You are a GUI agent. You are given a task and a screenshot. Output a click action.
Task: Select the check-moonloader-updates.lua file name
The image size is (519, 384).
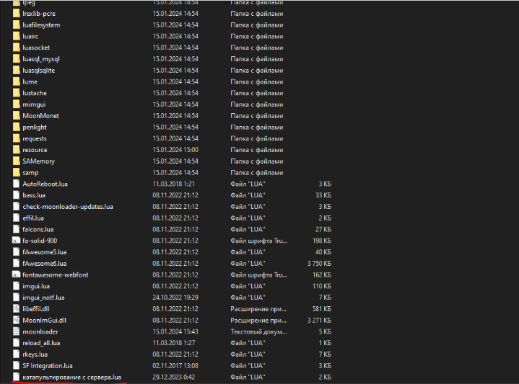(x=68, y=207)
